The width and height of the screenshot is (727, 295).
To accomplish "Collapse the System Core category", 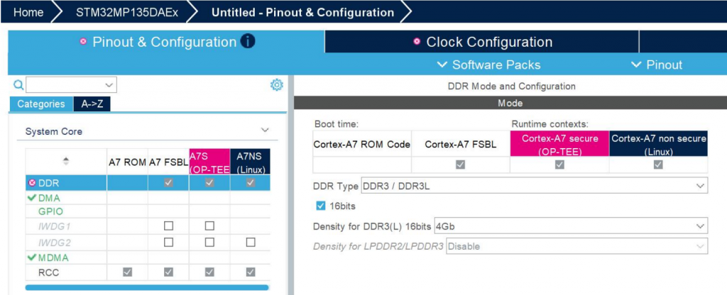I will point(265,131).
